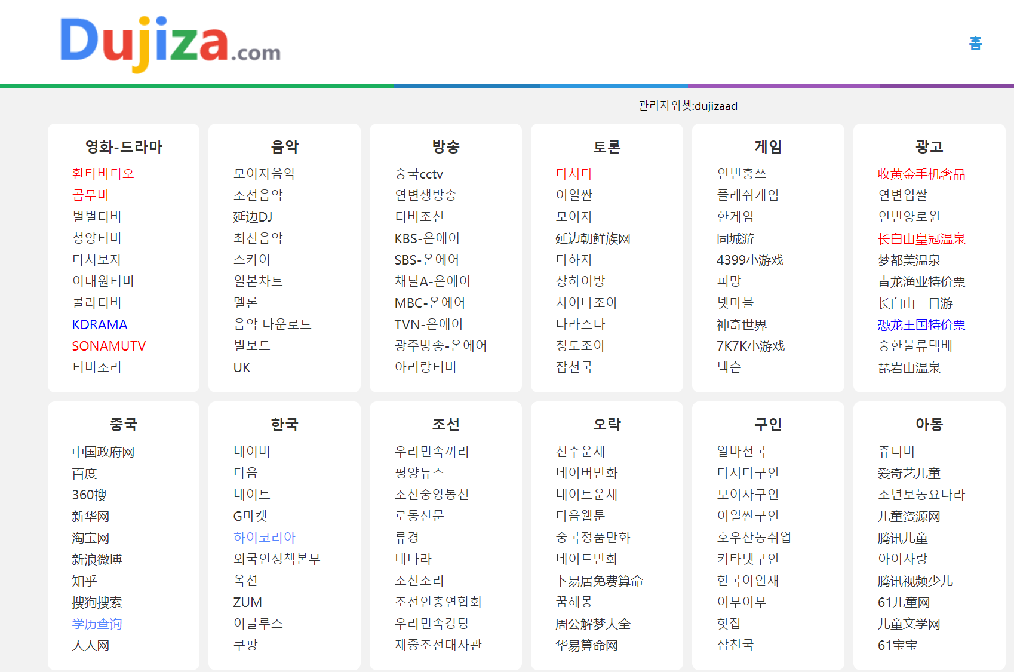Click the 아동 category heading
The width and height of the screenshot is (1014, 672).
(929, 425)
